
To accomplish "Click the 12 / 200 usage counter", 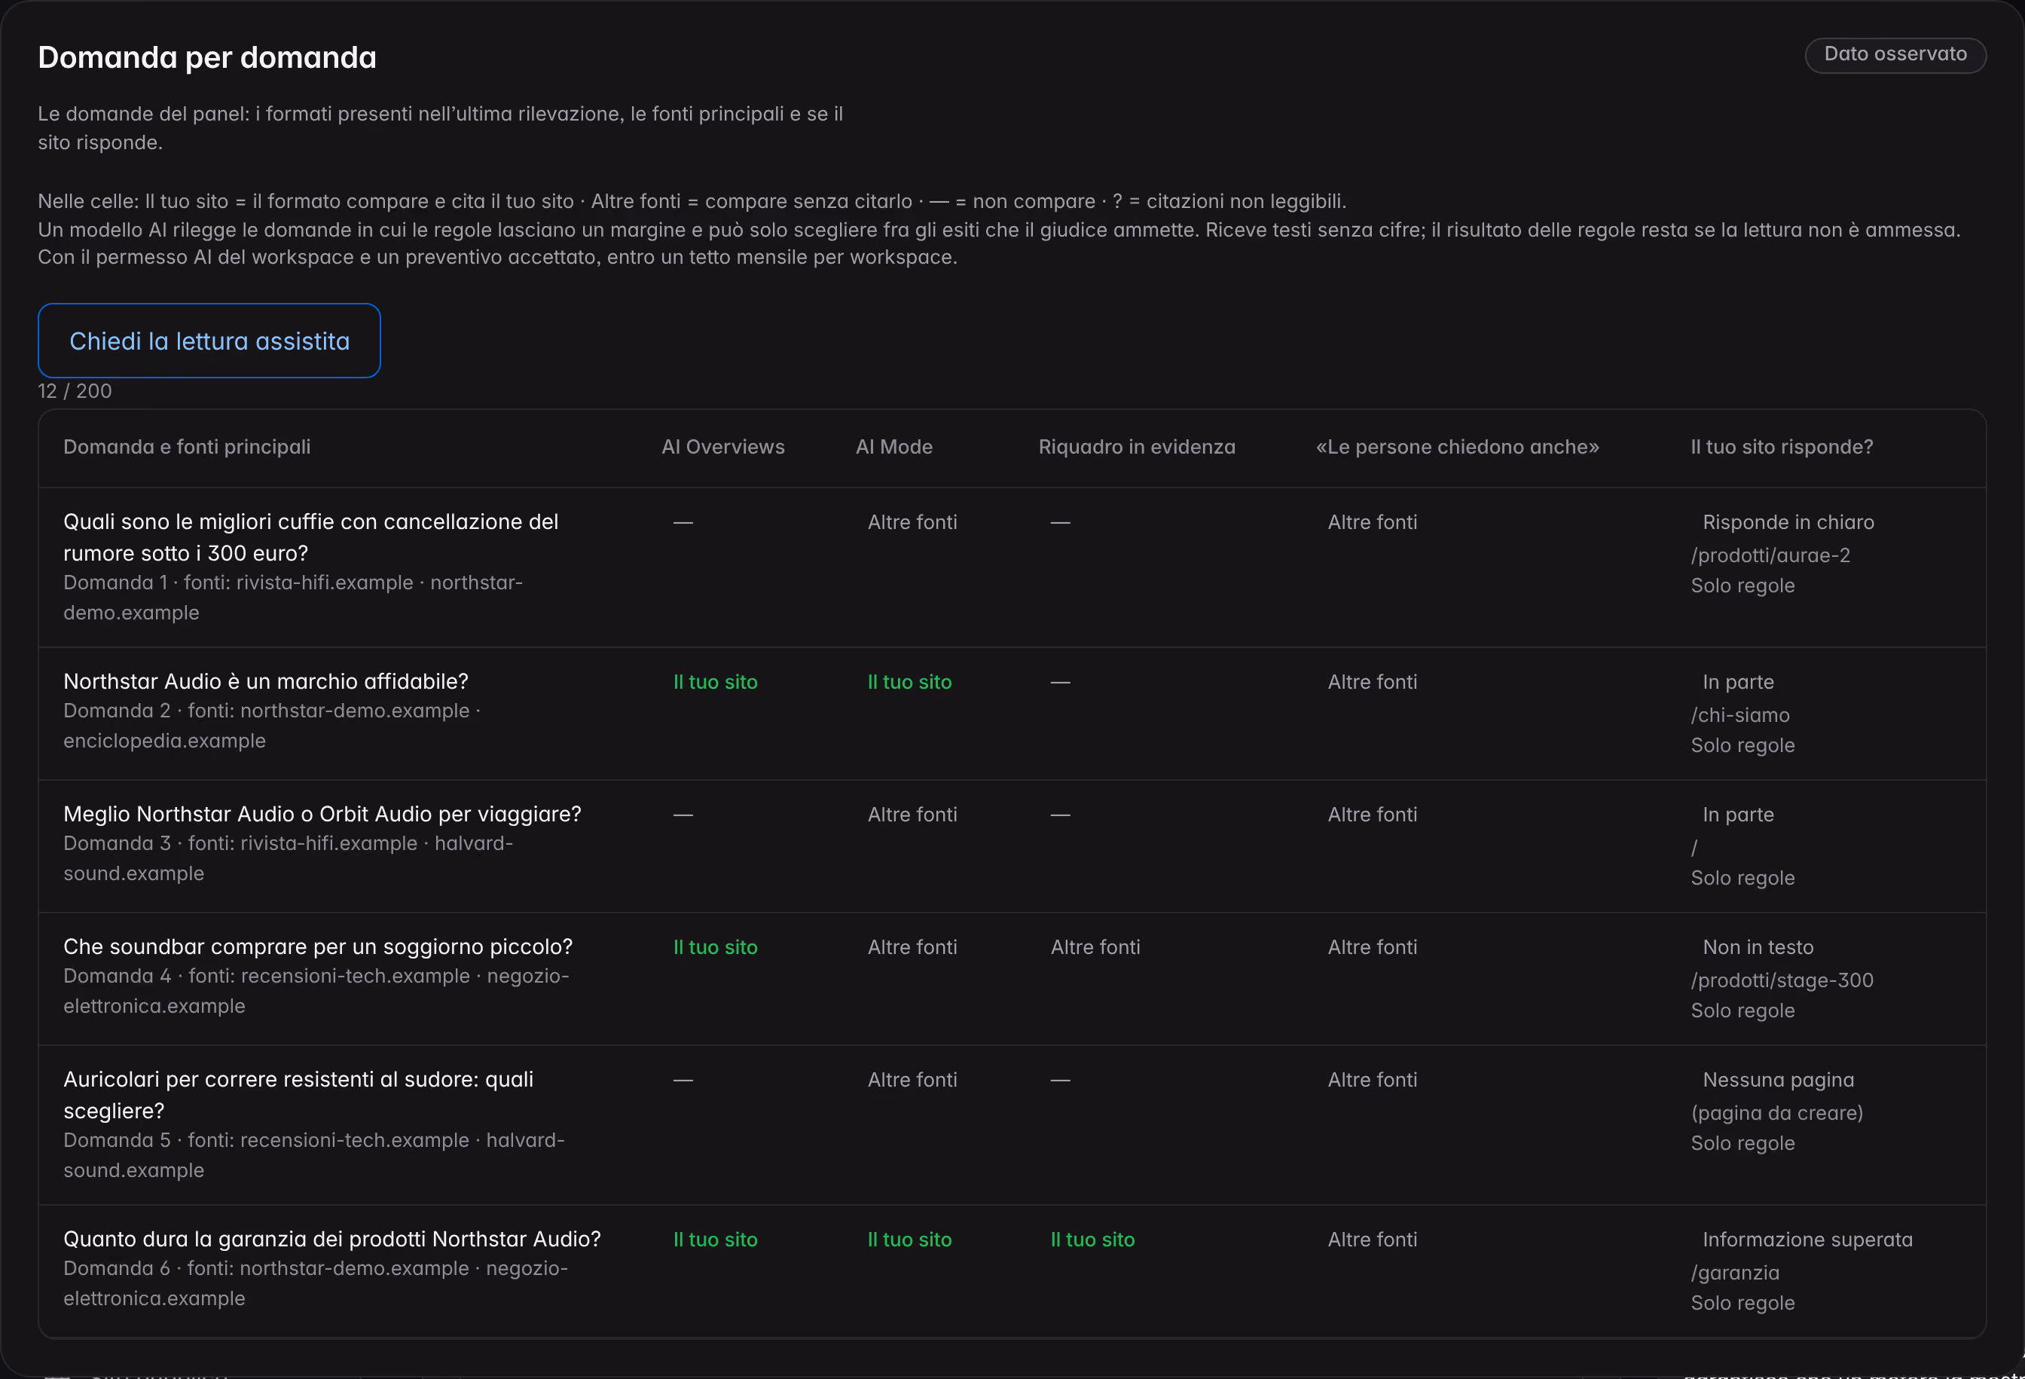I will 75,390.
